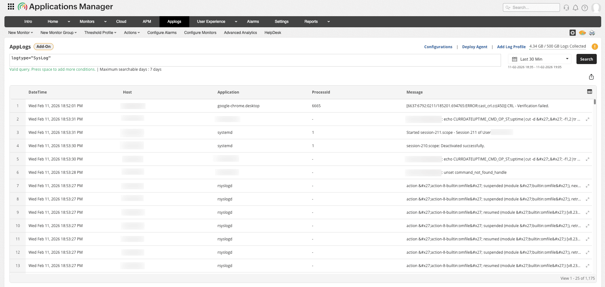The height and width of the screenshot is (287, 605).
Task: Click the Search button
Action: pyautogui.click(x=586, y=59)
